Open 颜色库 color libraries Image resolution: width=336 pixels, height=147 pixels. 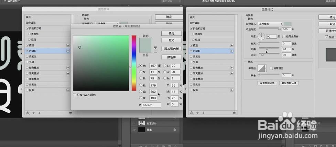(x=171, y=57)
